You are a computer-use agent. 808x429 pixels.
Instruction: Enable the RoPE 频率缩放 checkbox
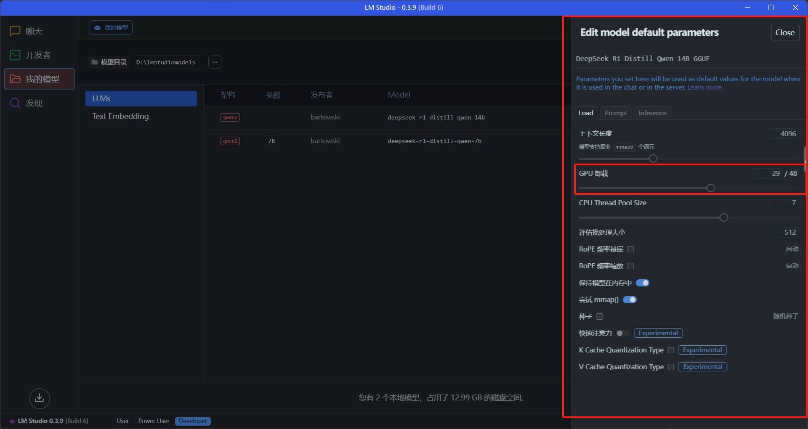pyautogui.click(x=630, y=266)
